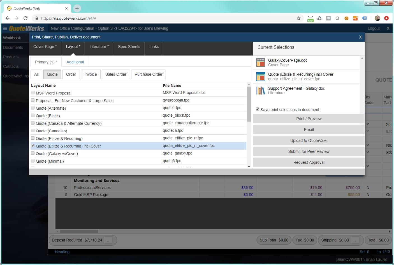Check Quote (Etilize & Recurring) without cover

coord(33,138)
